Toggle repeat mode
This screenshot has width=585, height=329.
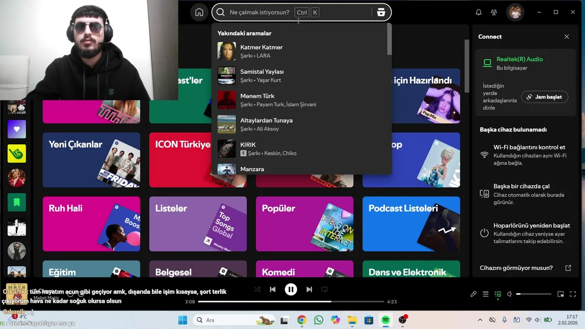coord(324,289)
